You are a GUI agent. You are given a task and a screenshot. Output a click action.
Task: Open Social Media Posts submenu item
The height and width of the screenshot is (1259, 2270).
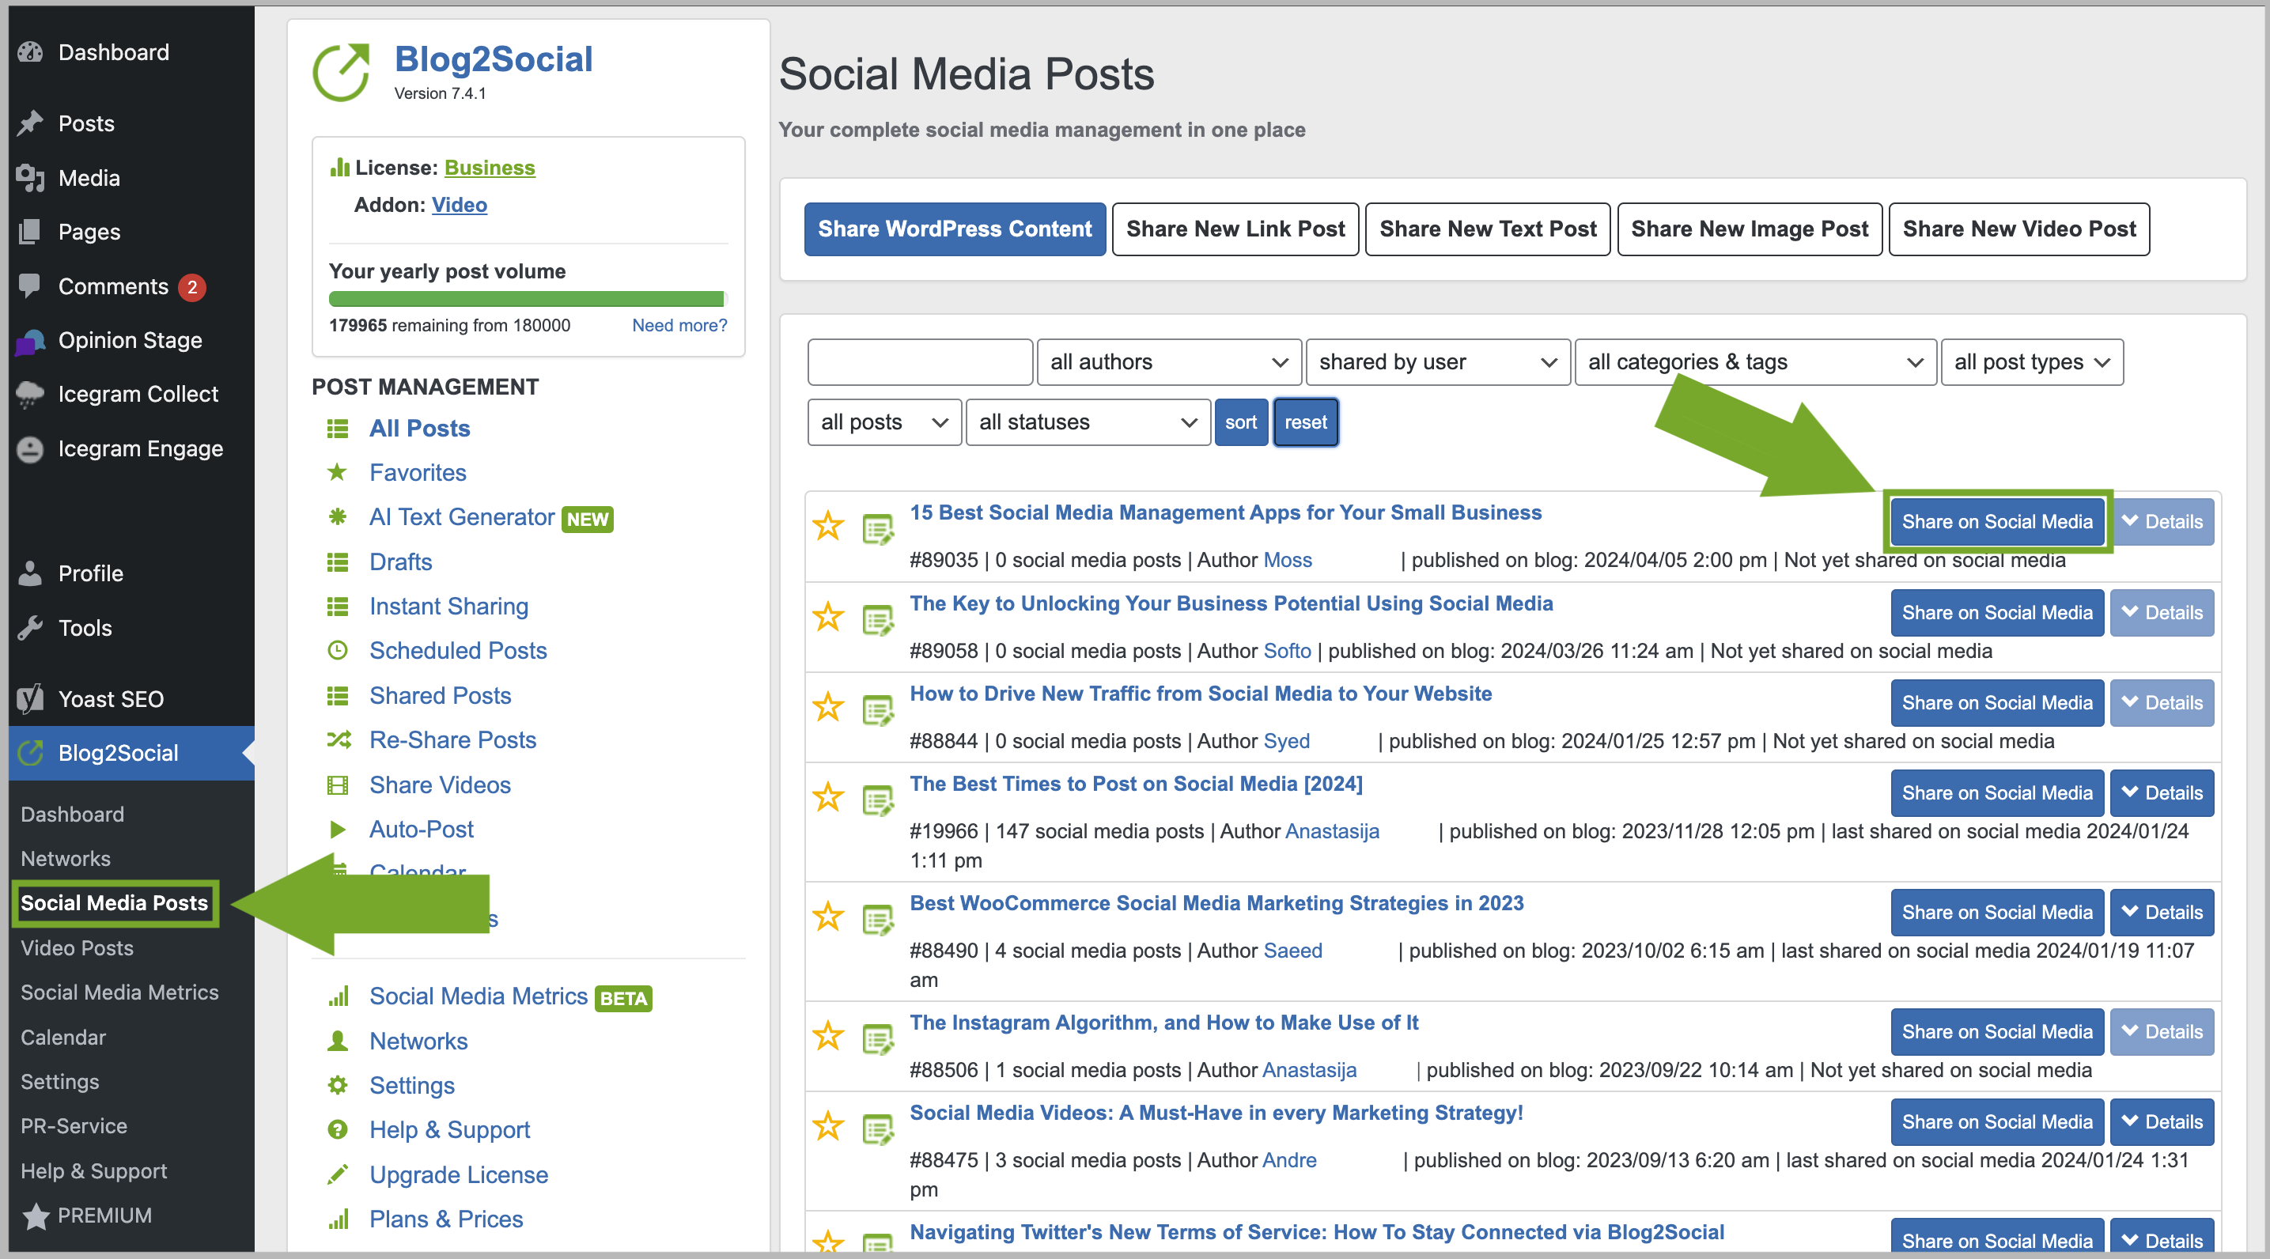[115, 903]
